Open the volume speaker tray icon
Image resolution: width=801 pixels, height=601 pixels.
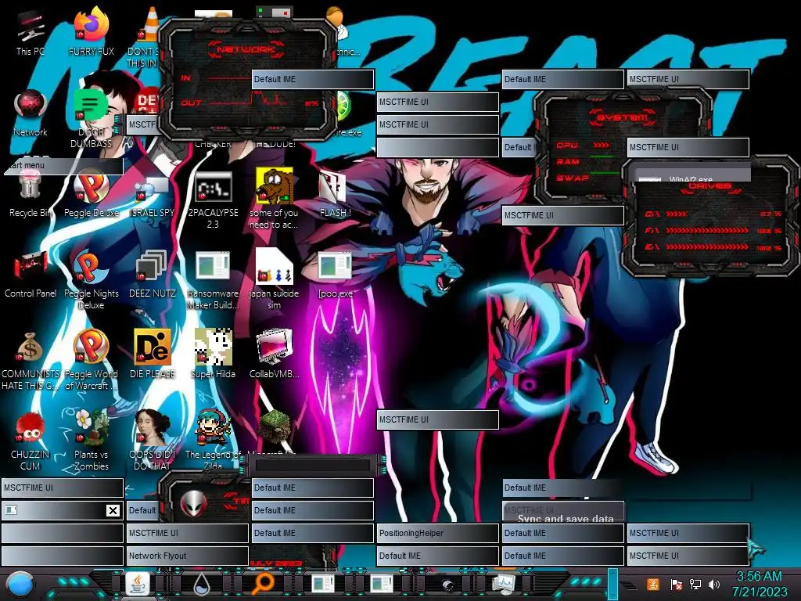[x=713, y=584]
